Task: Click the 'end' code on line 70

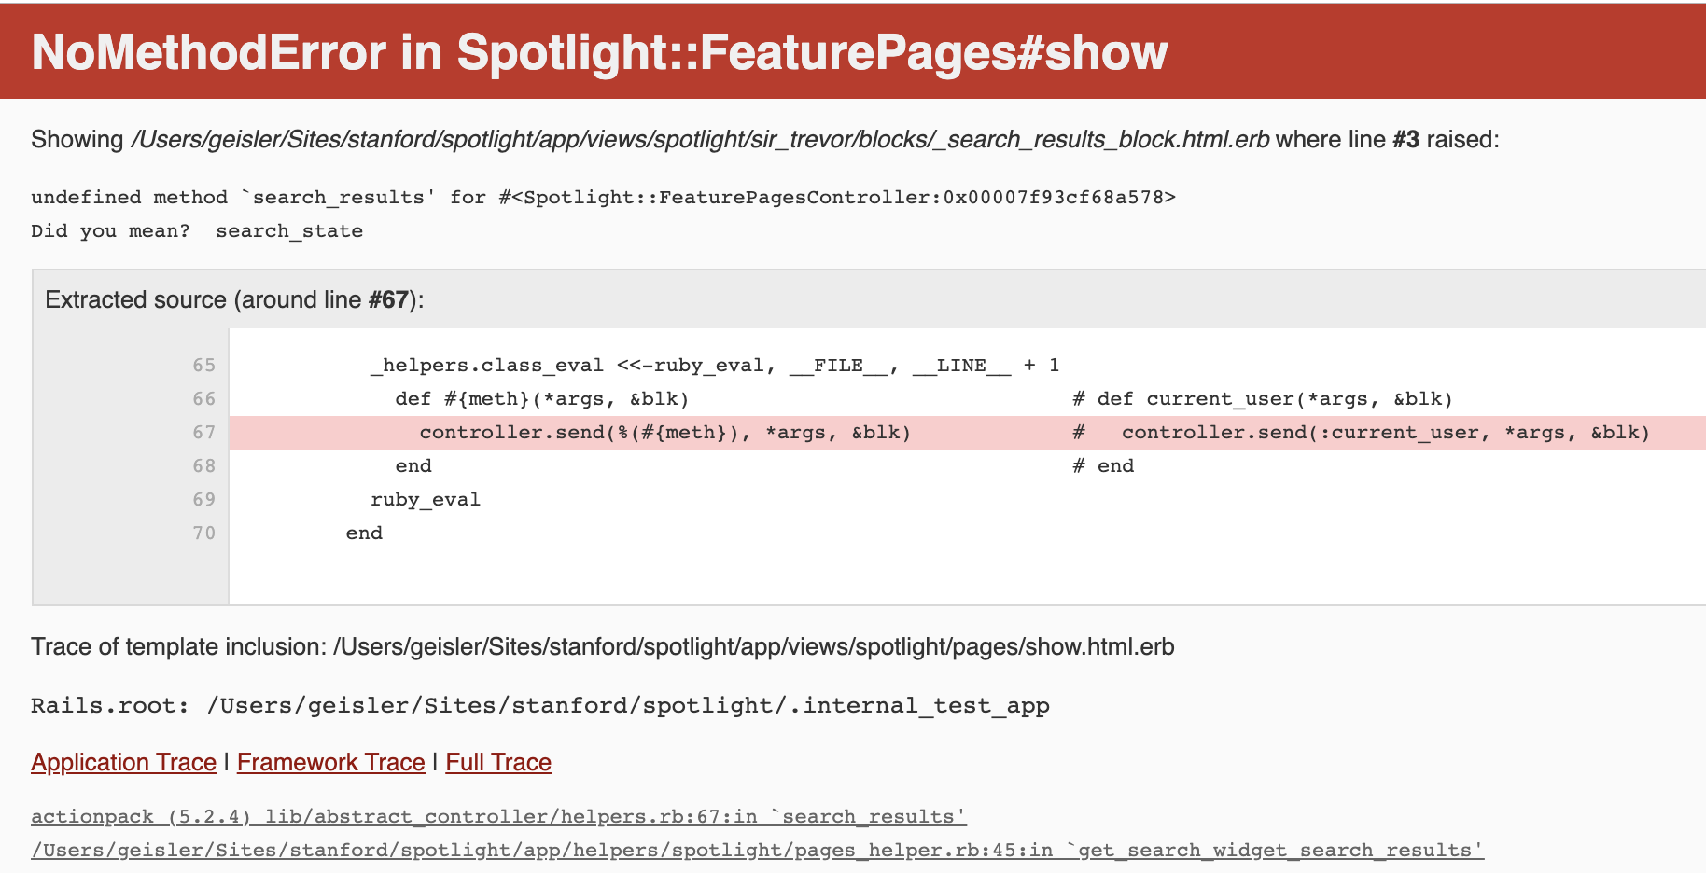Action: pos(364,533)
